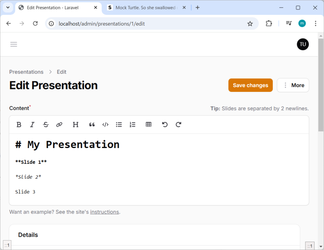The height and width of the screenshot is (250, 324).
Task: Insert a table in the editor
Action: [x=148, y=125]
